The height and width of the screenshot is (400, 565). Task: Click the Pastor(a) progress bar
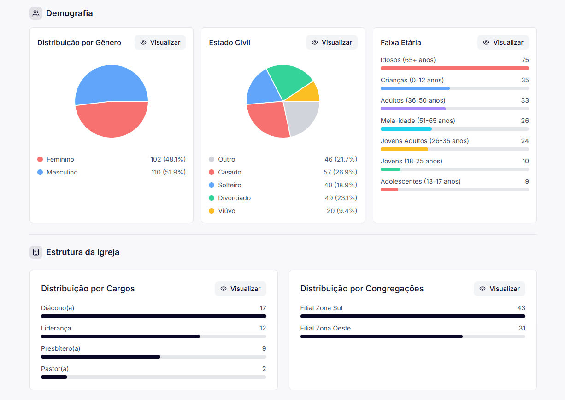click(x=153, y=377)
